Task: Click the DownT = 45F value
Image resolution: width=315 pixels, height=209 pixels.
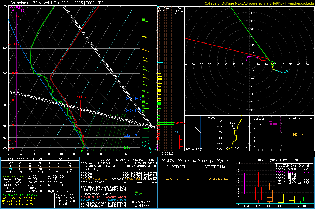Action: click(x=11, y=191)
